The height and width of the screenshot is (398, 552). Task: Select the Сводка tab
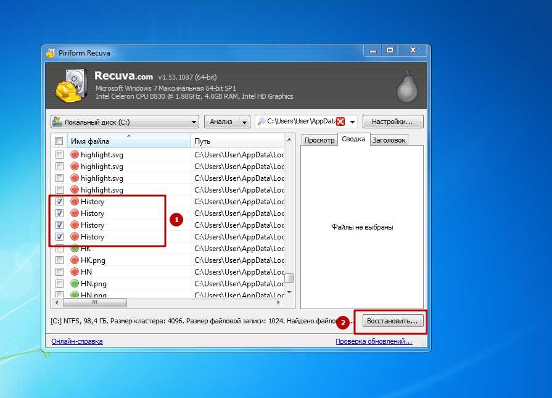[353, 139]
